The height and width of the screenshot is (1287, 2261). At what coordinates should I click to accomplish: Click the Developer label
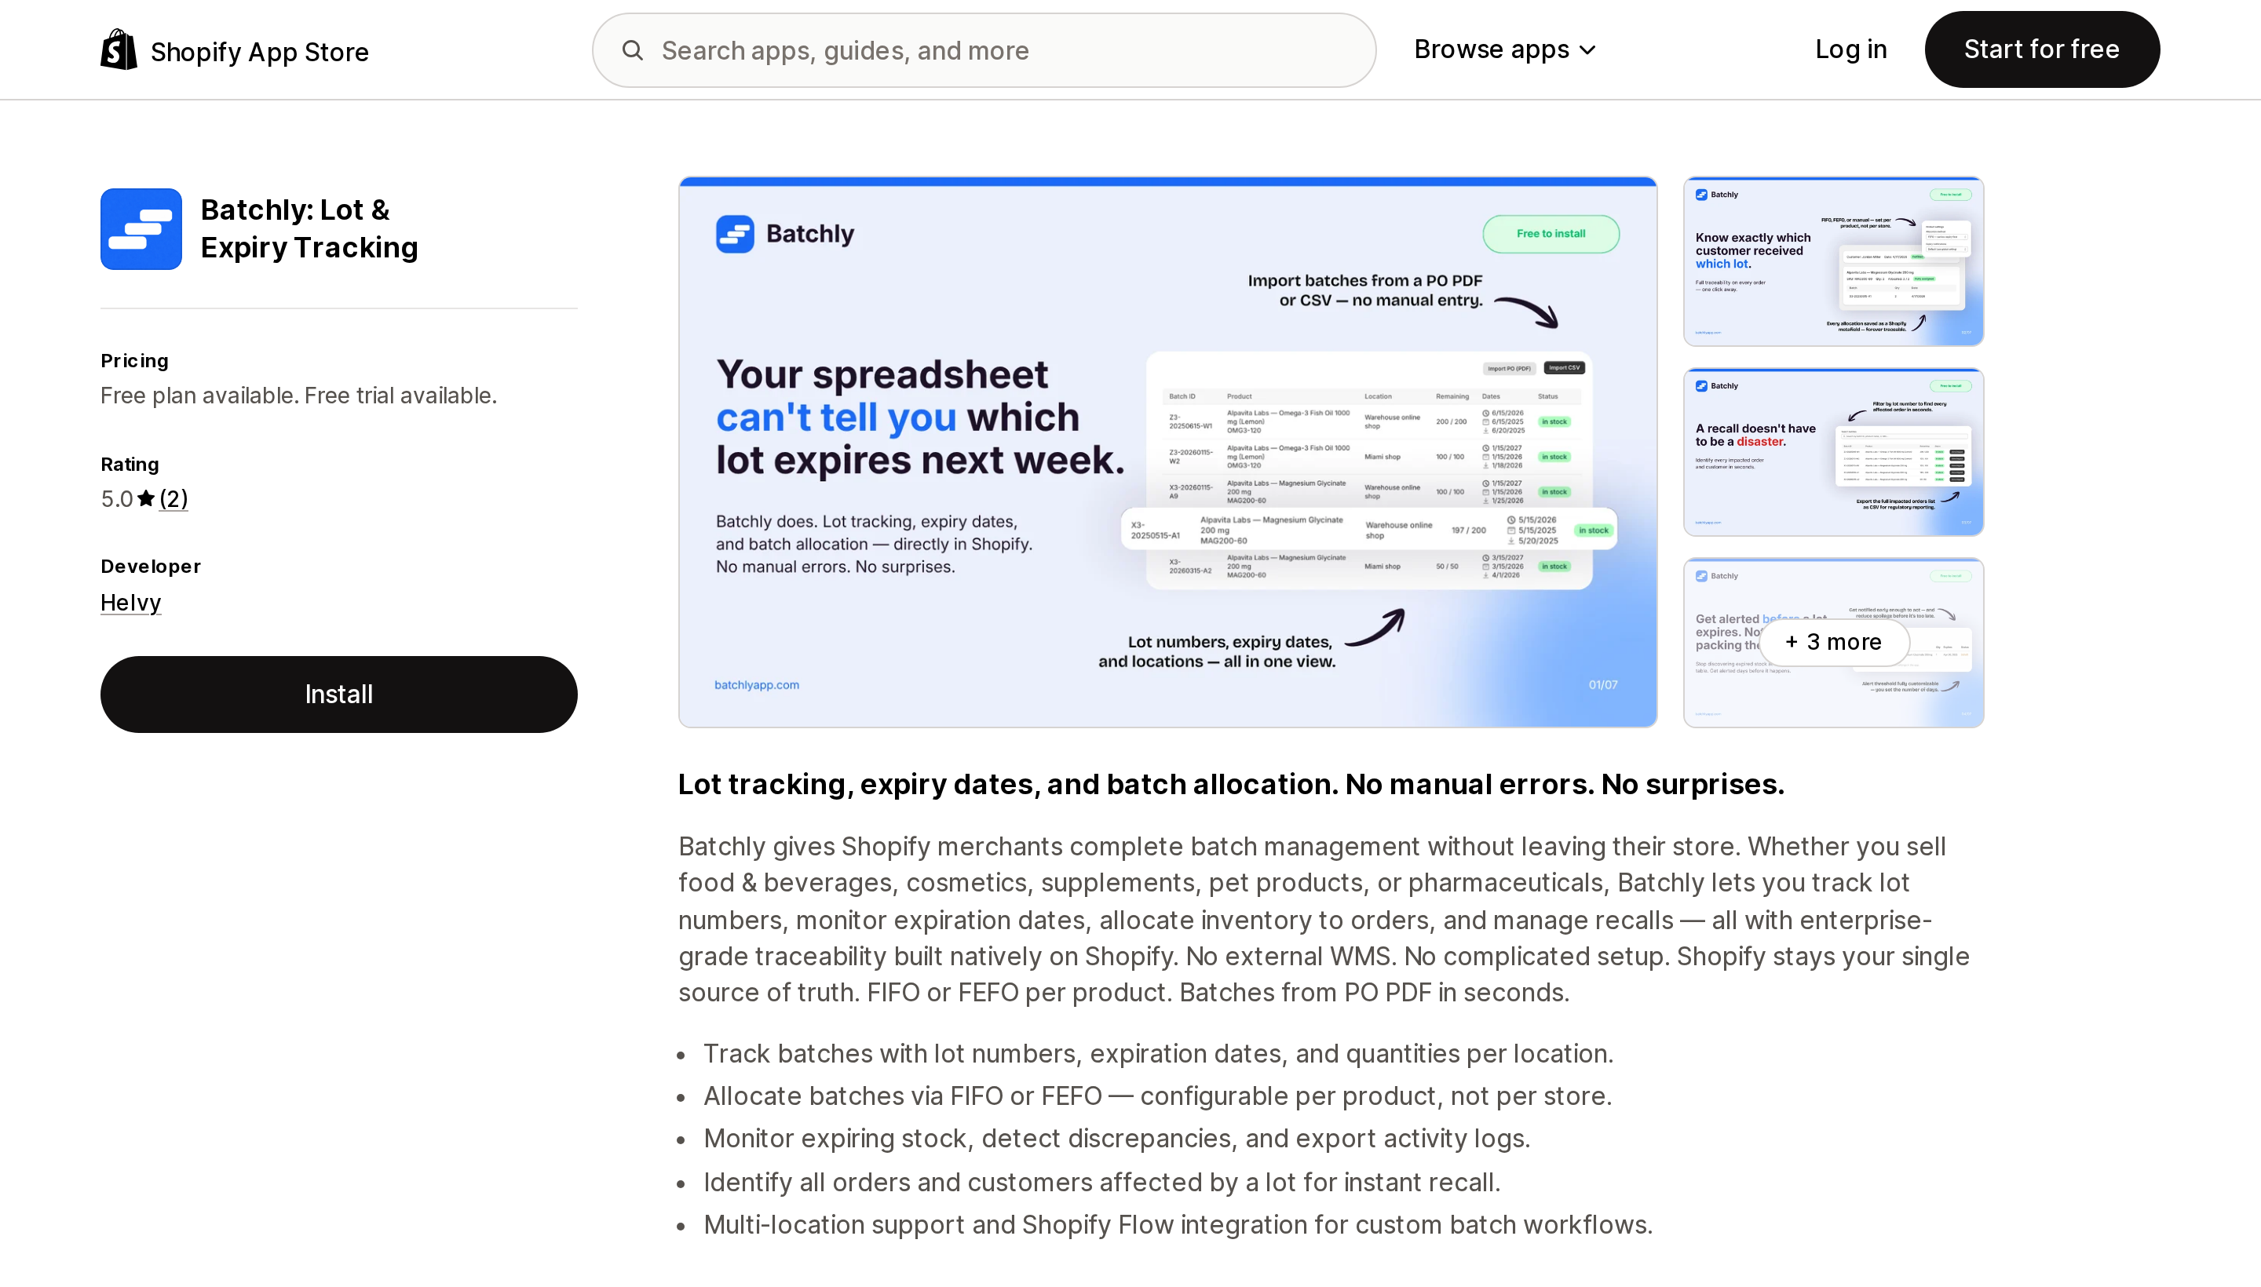(x=150, y=567)
